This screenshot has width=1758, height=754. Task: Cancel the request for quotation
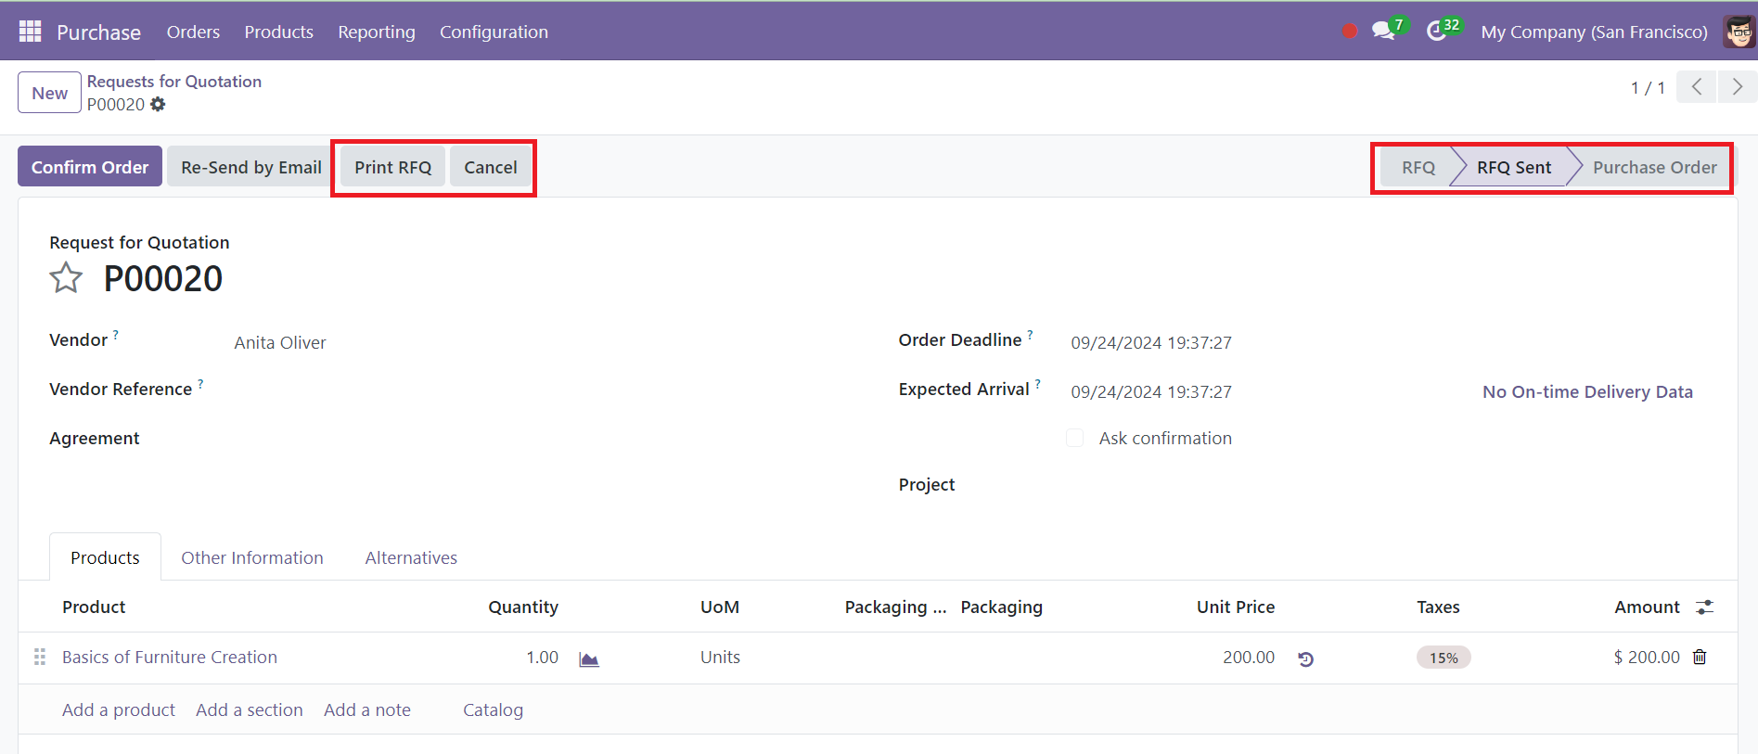(491, 167)
